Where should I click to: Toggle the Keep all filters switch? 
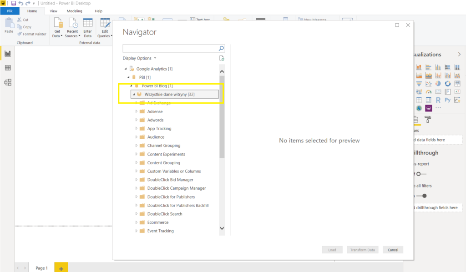[422, 196]
